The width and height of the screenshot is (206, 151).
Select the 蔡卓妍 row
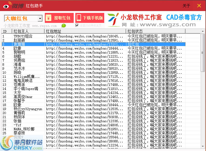[x=93, y=133]
